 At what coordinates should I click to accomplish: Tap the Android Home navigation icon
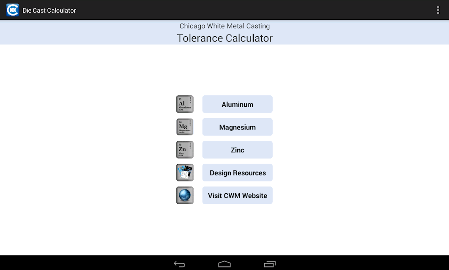[x=225, y=264]
